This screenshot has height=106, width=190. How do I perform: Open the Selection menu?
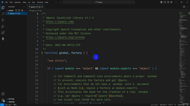click(x=18, y=2)
